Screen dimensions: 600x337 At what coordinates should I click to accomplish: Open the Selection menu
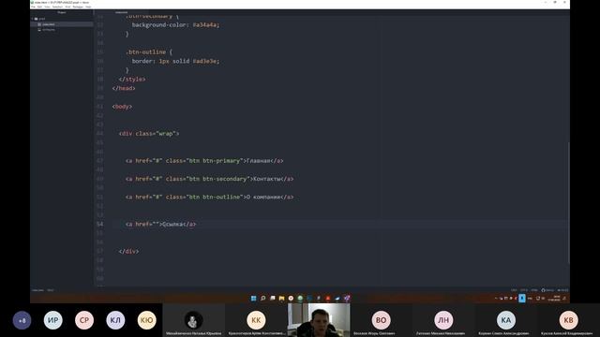[x=57, y=7]
